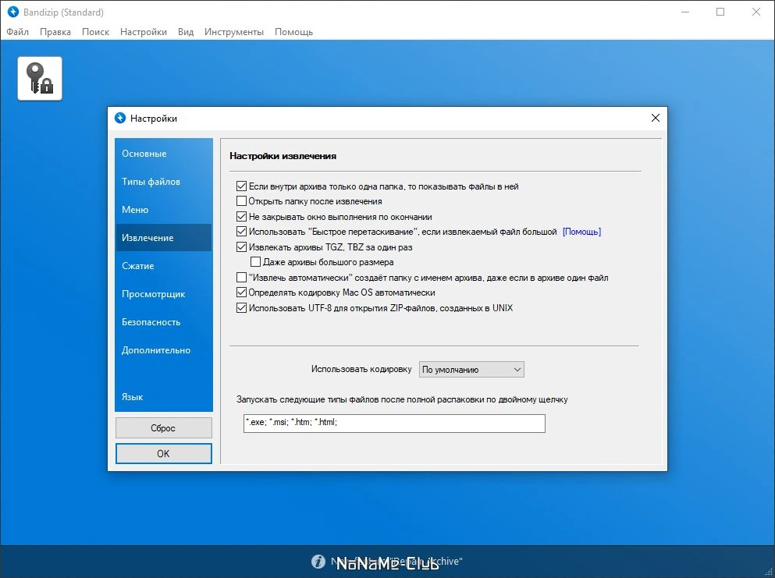Toggle 'Если внутри архива только одна папка' checkbox
This screenshot has width=775, height=578.
tap(241, 186)
